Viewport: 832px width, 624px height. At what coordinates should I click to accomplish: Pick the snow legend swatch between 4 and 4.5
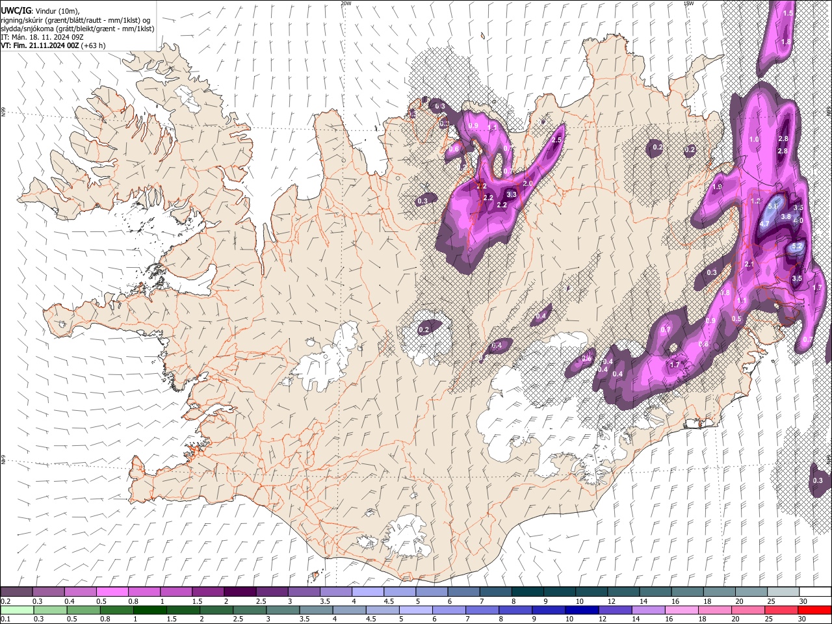pos(367,592)
